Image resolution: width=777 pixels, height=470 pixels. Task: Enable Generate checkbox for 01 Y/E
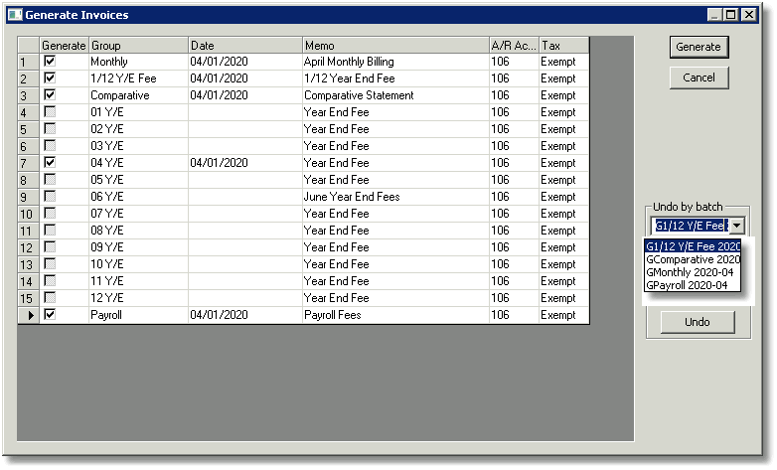coord(50,111)
